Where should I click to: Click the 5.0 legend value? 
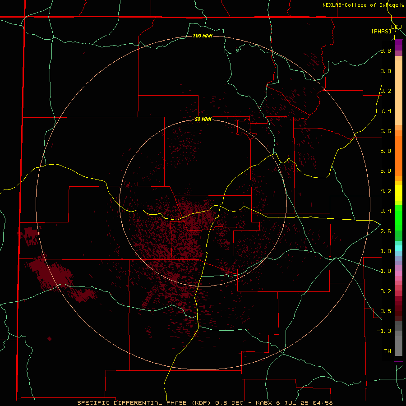pyautogui.click(x=386, y=171)
